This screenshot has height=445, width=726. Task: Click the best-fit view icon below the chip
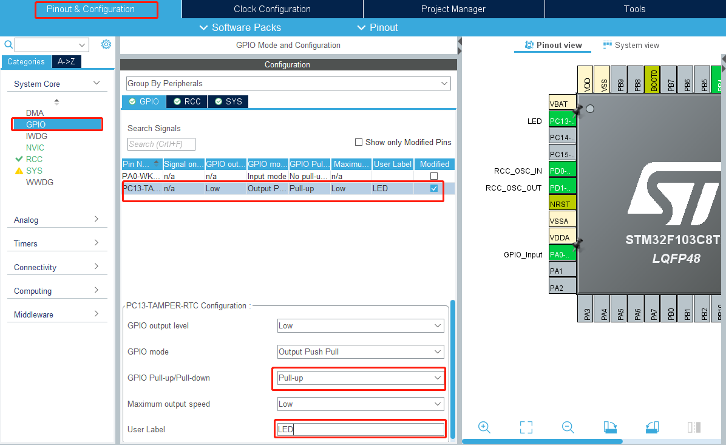pos(526,427)
